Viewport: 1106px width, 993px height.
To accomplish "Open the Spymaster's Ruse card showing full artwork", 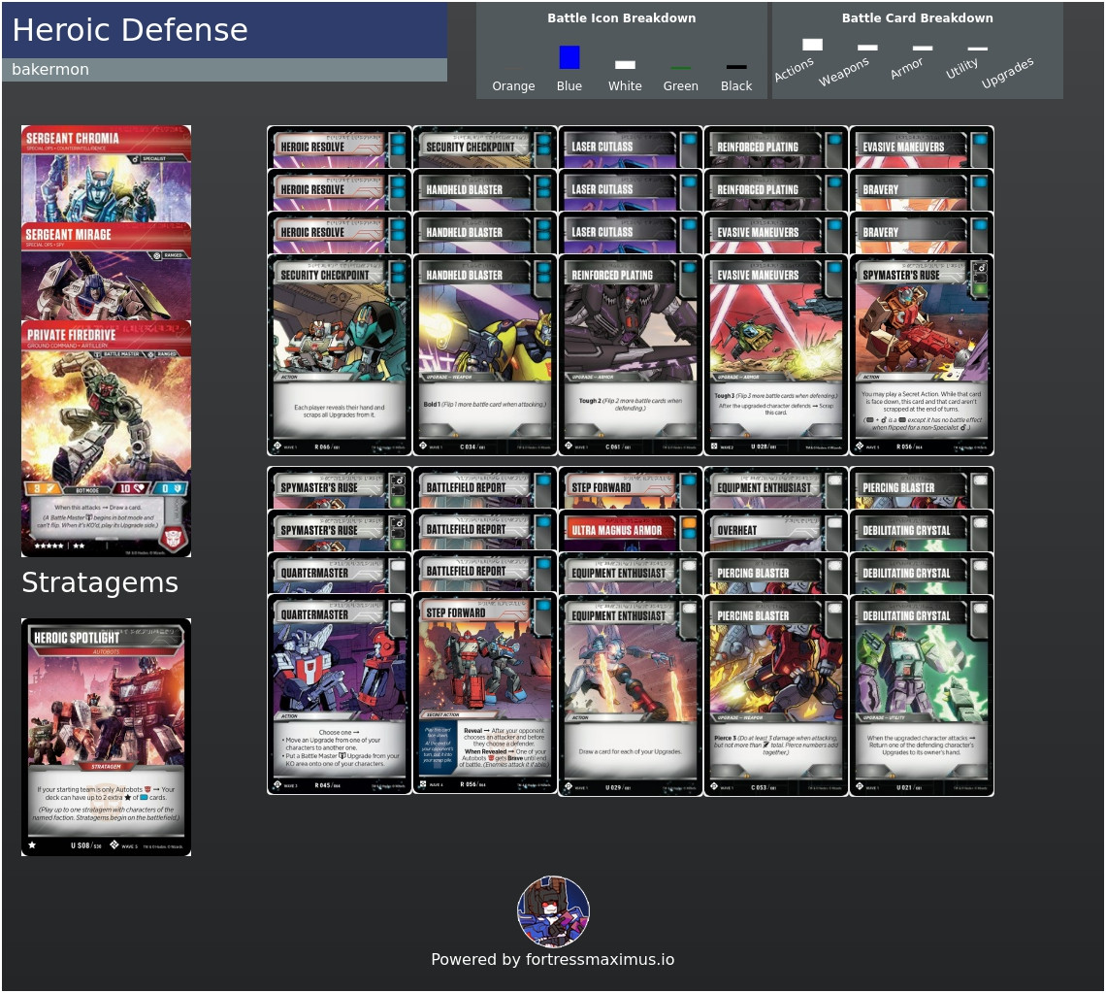I will (922, 355).
